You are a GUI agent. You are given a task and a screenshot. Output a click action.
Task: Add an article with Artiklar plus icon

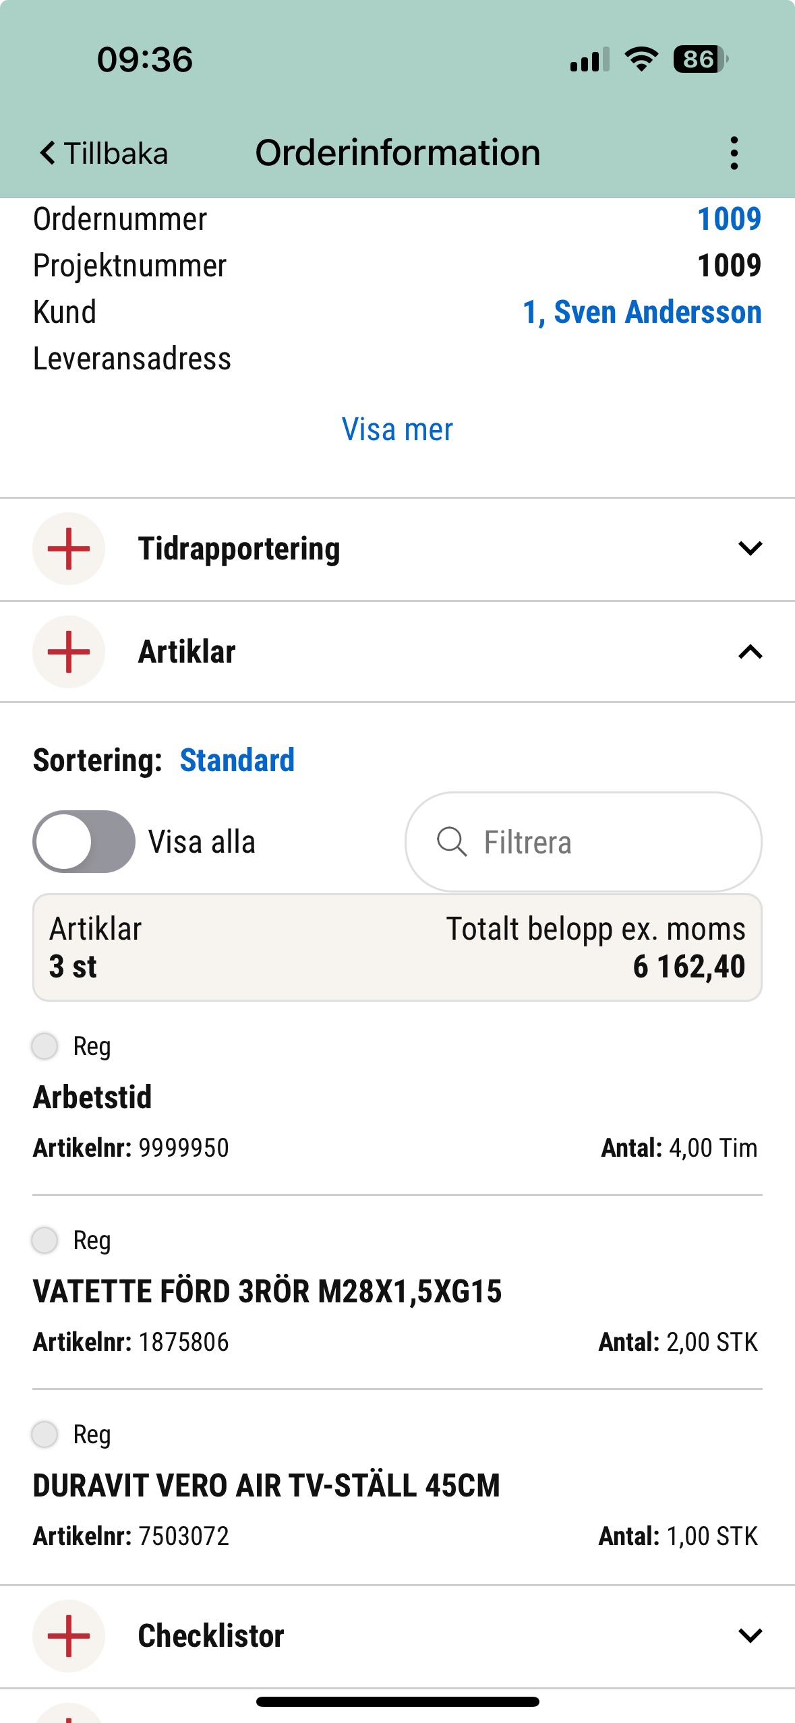pyautogui.click(x=69, y=652)
